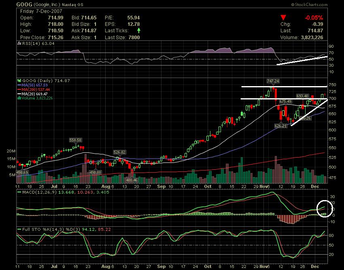Click the date Friday 7-Dec-2007

(41, 11)
